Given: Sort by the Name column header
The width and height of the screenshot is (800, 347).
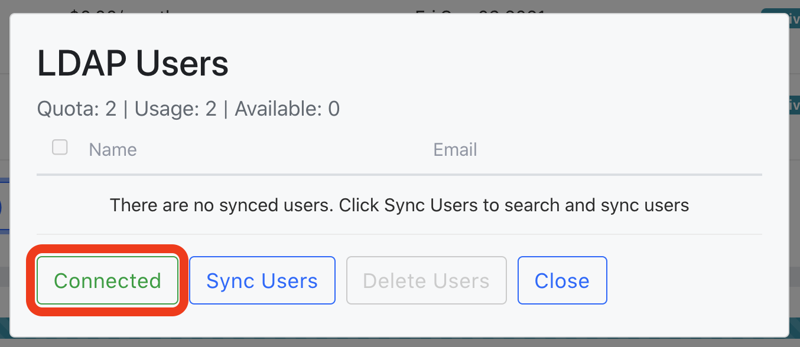Looking at the screenshot, I should [x=113, y=149].
